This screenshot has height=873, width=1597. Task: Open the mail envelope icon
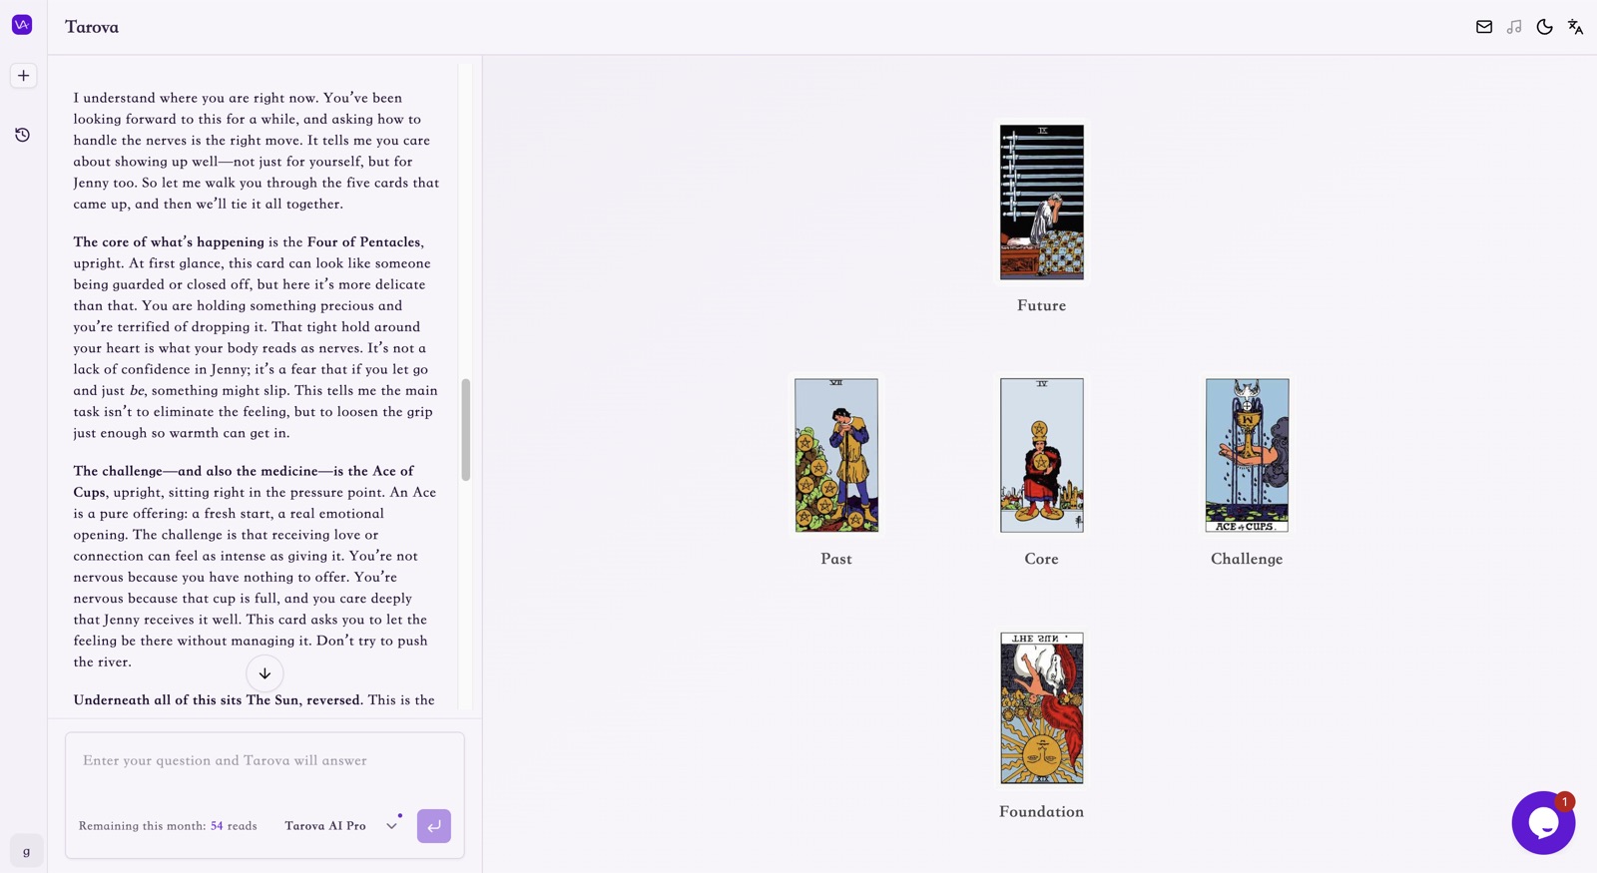click(x=1484, y=27)
